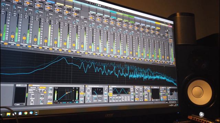Click the blue round icon left of Live taskbar icon
The image size is (220, 123).
(x=31, y=113)
